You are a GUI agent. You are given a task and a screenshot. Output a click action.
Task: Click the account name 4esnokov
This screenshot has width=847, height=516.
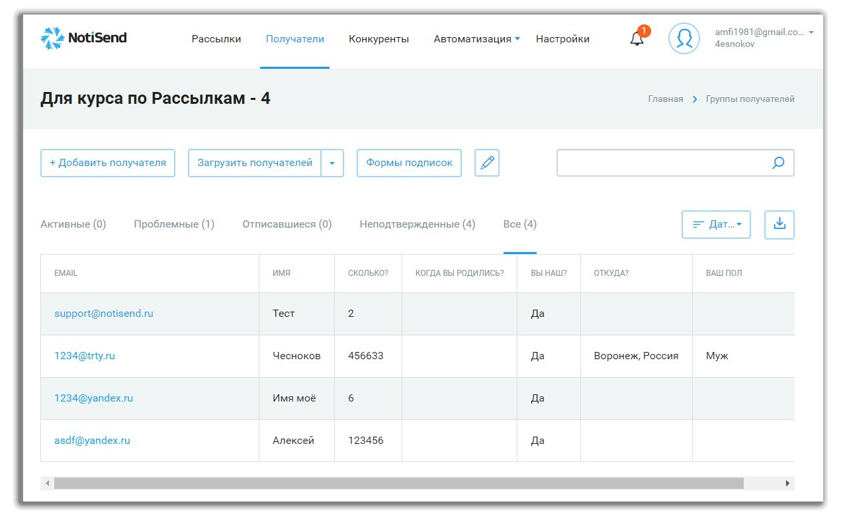coord(735,44)
